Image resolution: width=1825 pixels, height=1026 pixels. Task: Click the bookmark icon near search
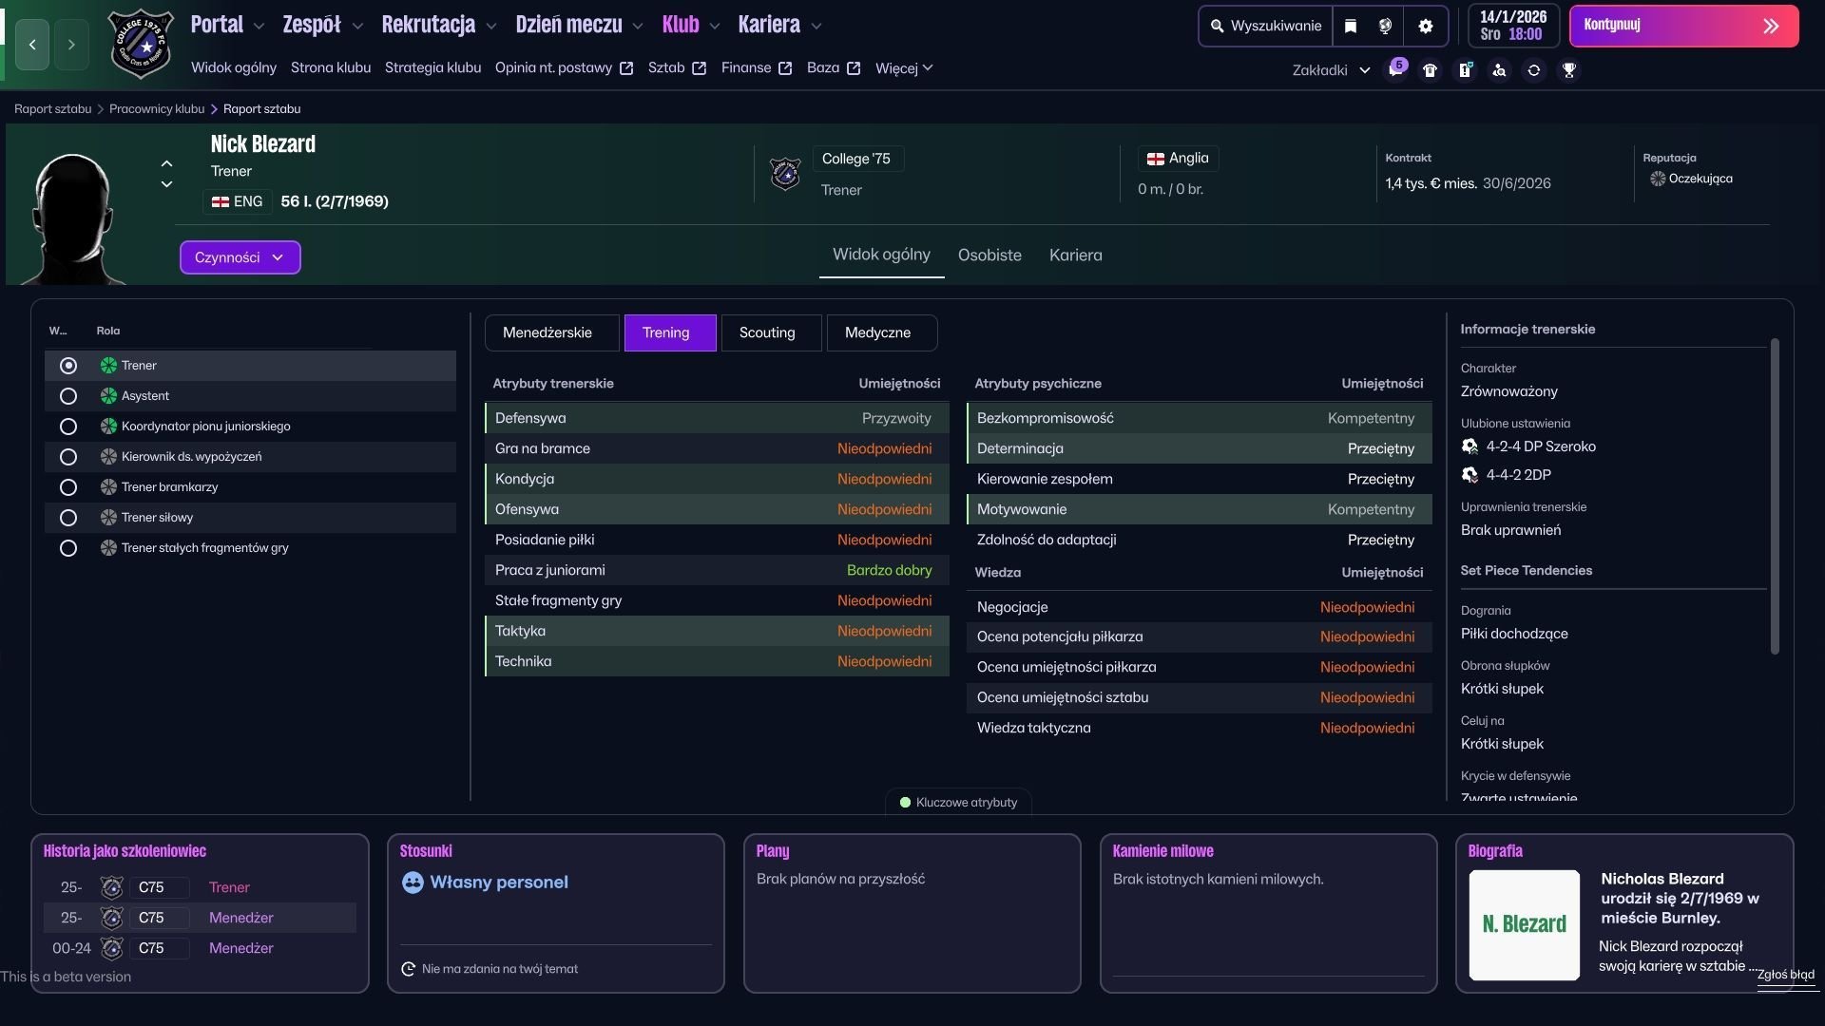tap(1350, 27)
